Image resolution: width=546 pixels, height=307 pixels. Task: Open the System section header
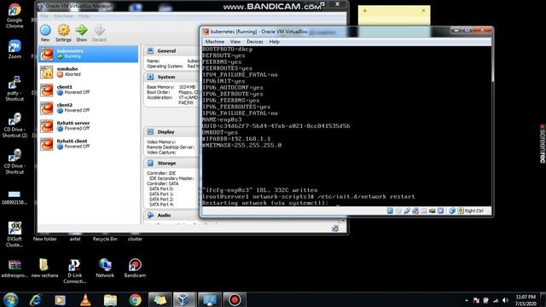pos(166,77)
